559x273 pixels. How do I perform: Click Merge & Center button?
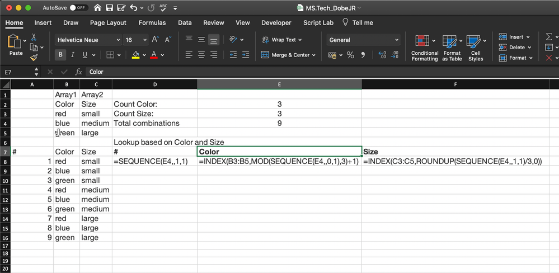286,55
